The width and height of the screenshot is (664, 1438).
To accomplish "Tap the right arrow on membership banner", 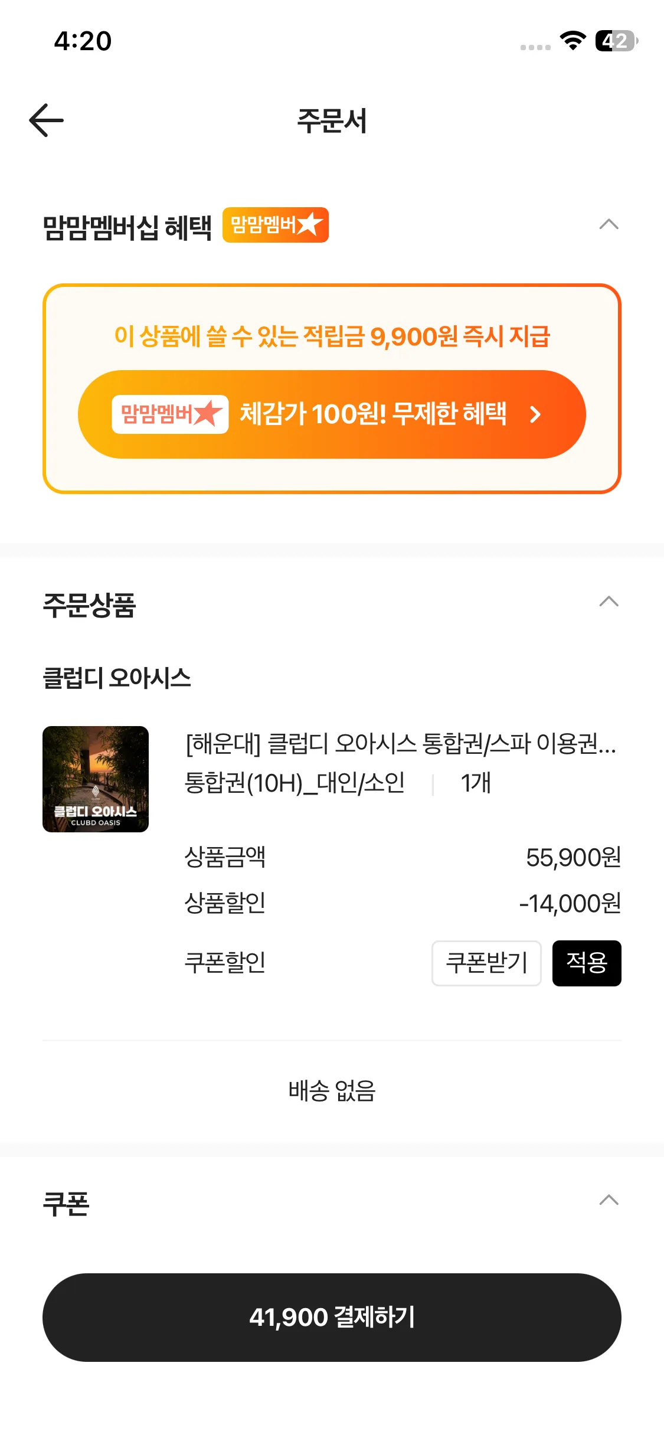I will pos(535,414).
